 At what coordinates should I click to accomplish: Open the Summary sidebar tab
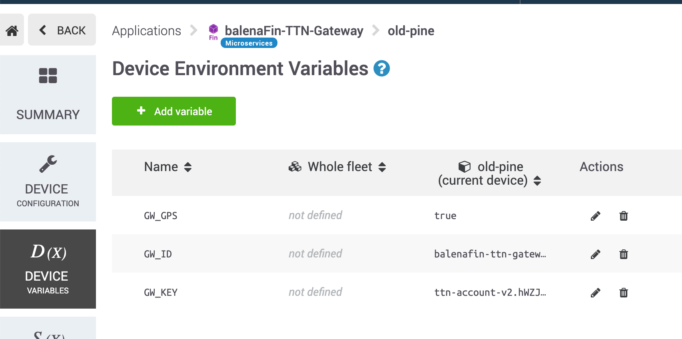48,95
